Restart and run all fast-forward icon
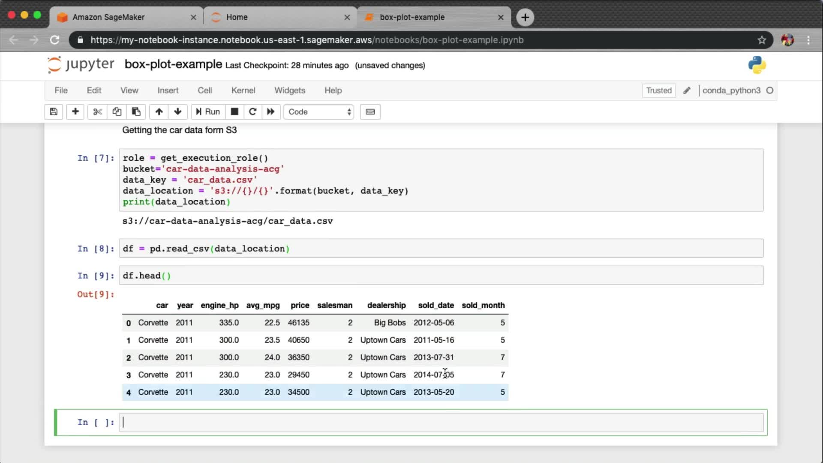Image resolution: width=823 pixels, height=463 pixels. (270, 112)
